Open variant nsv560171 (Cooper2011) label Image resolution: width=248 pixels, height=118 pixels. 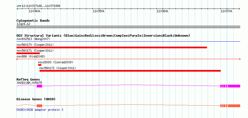point(35,51)
